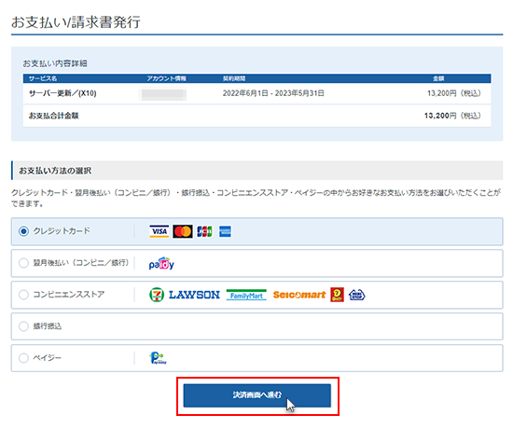Click the American Express logo

click(x=225, y=231)
